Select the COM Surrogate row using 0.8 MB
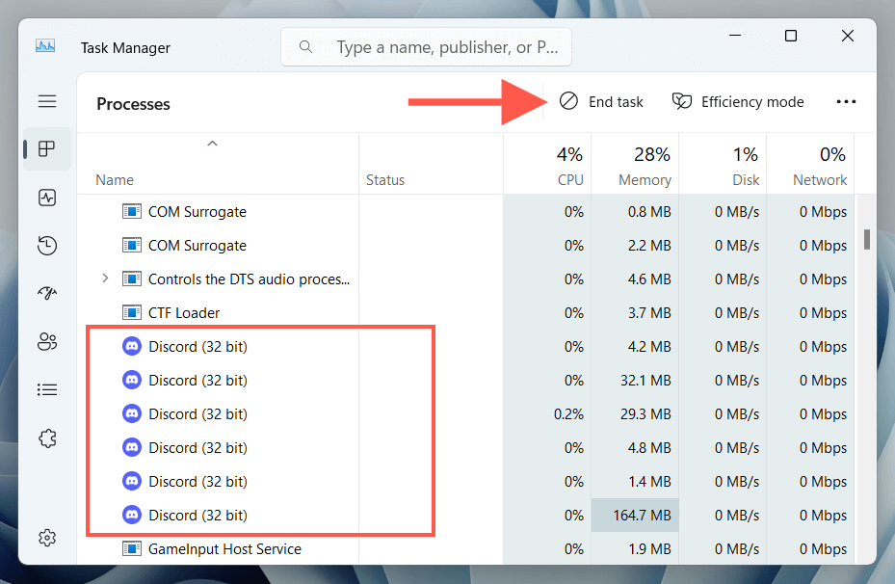This screenshot has height=584, width=895. [x=465, y=212]
